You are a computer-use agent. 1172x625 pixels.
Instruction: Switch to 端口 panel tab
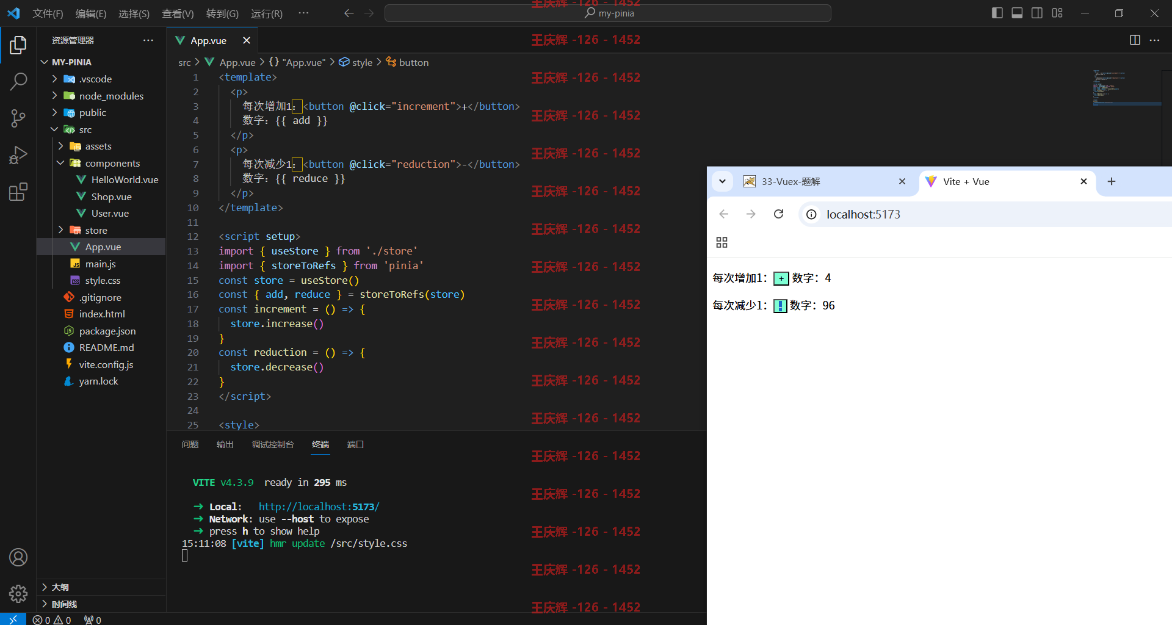point(355,444)
